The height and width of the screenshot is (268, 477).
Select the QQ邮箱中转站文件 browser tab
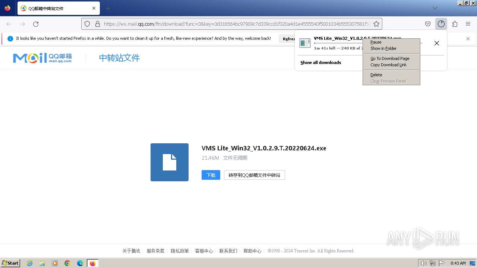[x=59, y=8]
